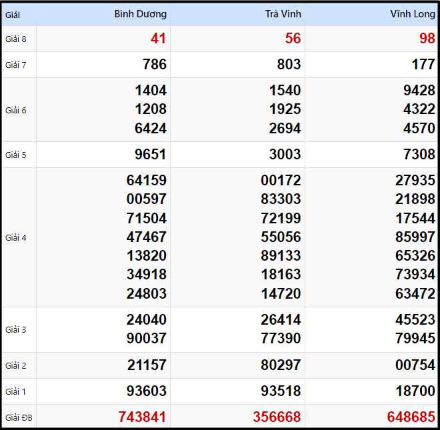Click the Bình Dương column header

coord(140,14)
